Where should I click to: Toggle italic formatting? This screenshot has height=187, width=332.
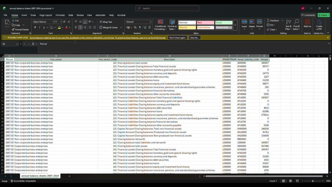(40, 27)
